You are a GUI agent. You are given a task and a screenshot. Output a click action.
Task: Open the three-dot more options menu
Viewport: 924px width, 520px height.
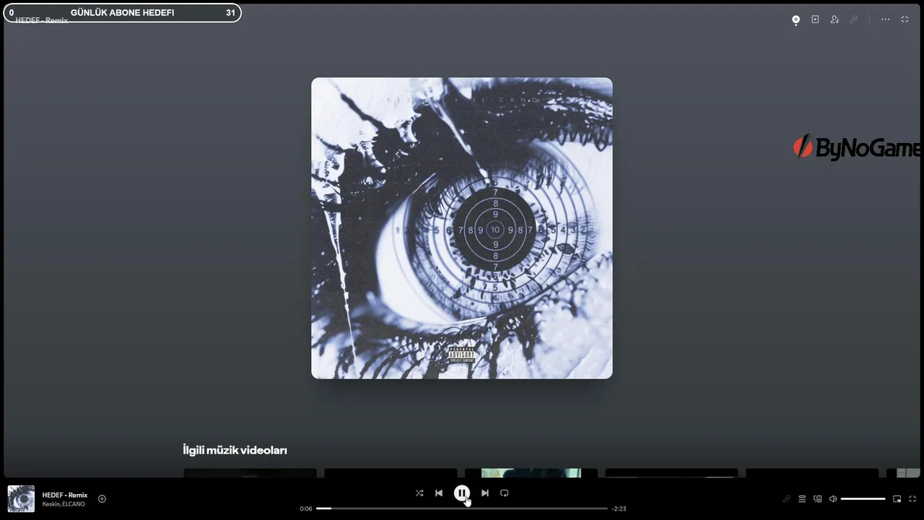pyautogui.click(x=885, y=19)
